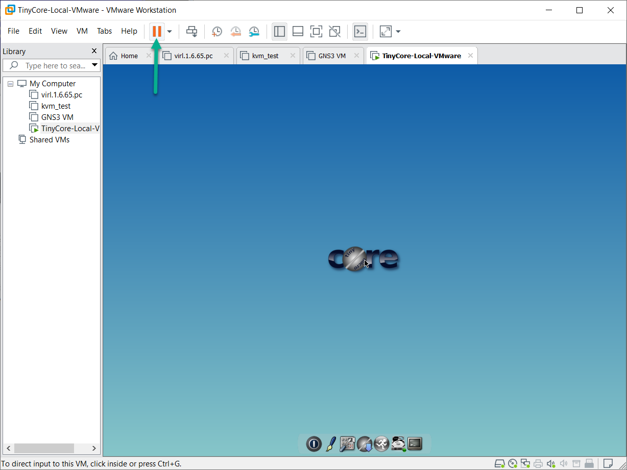This screenshot has width=627, height=470.
Task: Click the grayed-out speaker status icon
Action: pyautogui.click(x=564, y=464)
